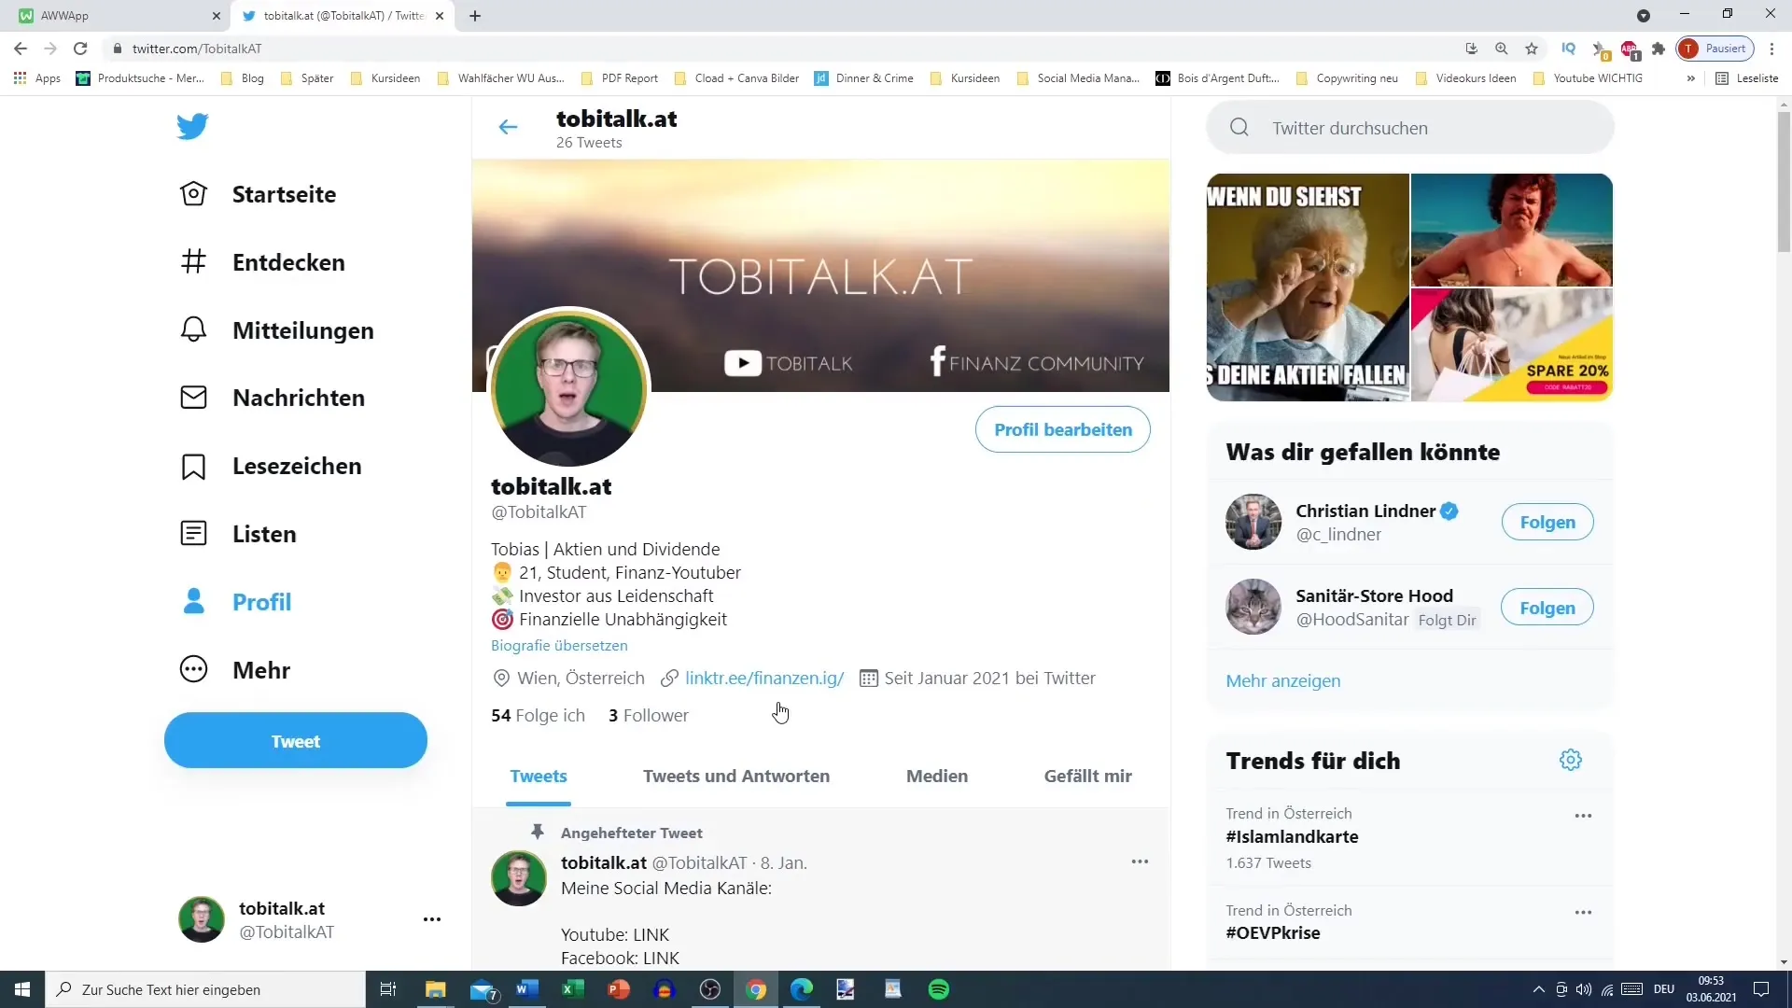Open trends settings gear icon
1792x1008 pixels.
1570,760
